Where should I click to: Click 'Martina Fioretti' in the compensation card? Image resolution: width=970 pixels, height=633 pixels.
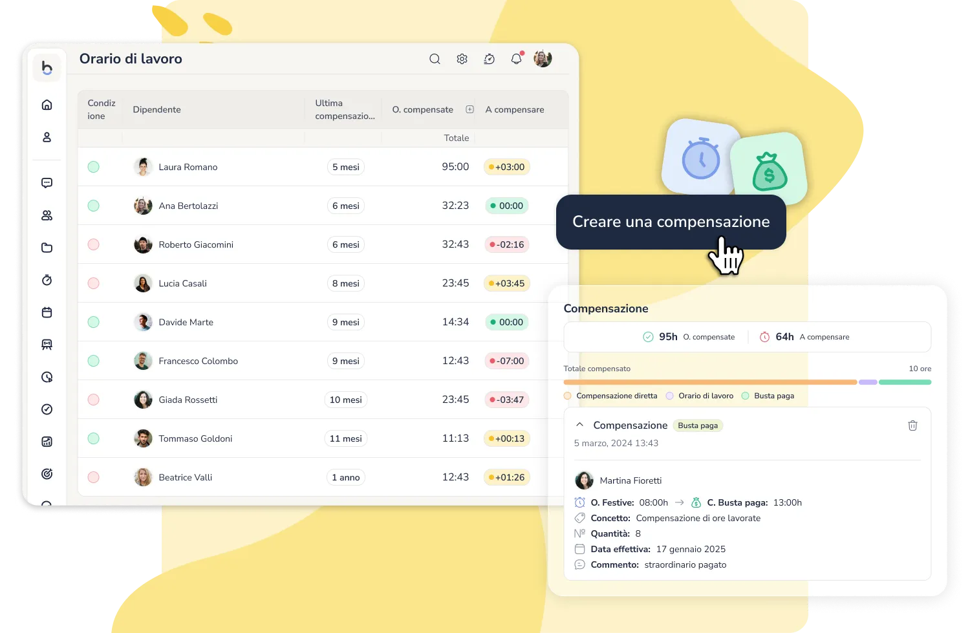point(630,480)
